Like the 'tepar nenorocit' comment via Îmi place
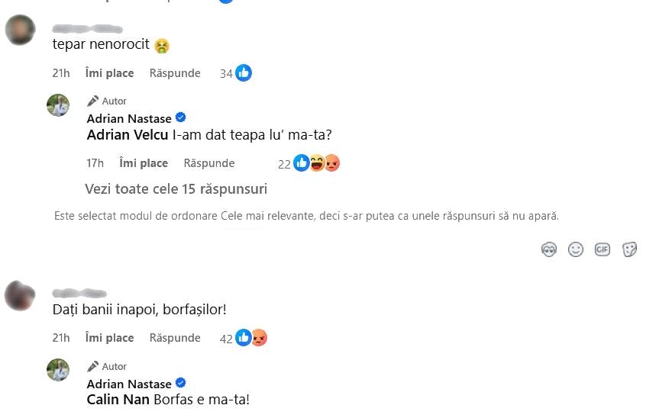This screenshot has width=659, height=418. tap(110, 73)
